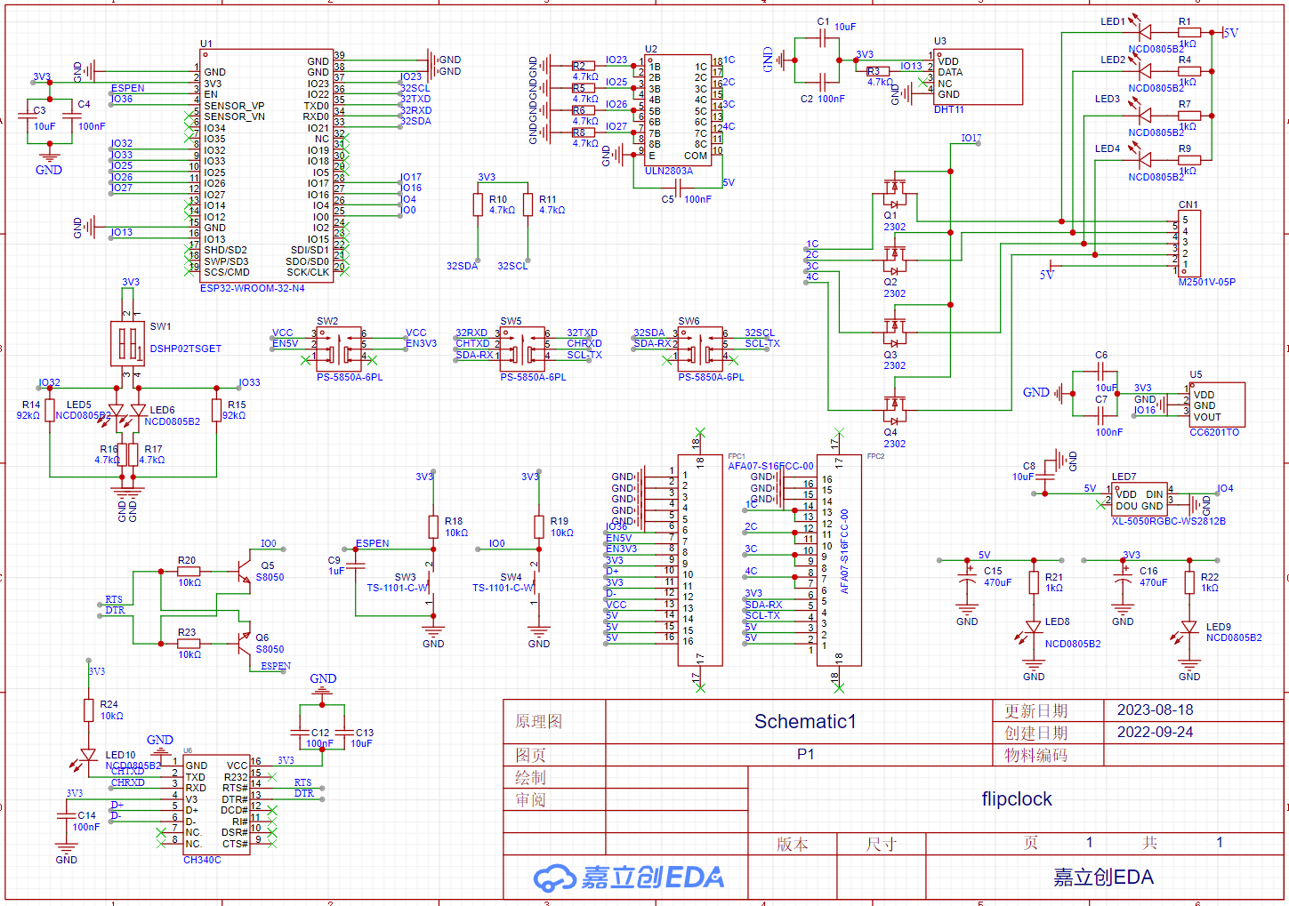The height and width of the screenshot is (906, 1289).
Task: Click the SW1 DIP switch symbol
Action: [127, 343]
